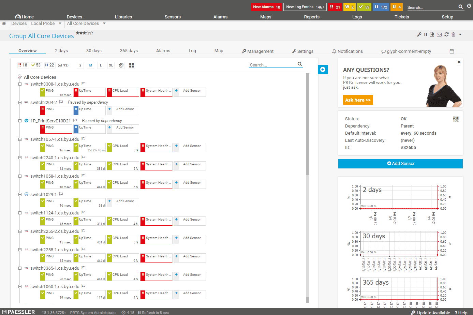
Task: Click the blue paused sensors badge showing 172
Action: (381, 7)
